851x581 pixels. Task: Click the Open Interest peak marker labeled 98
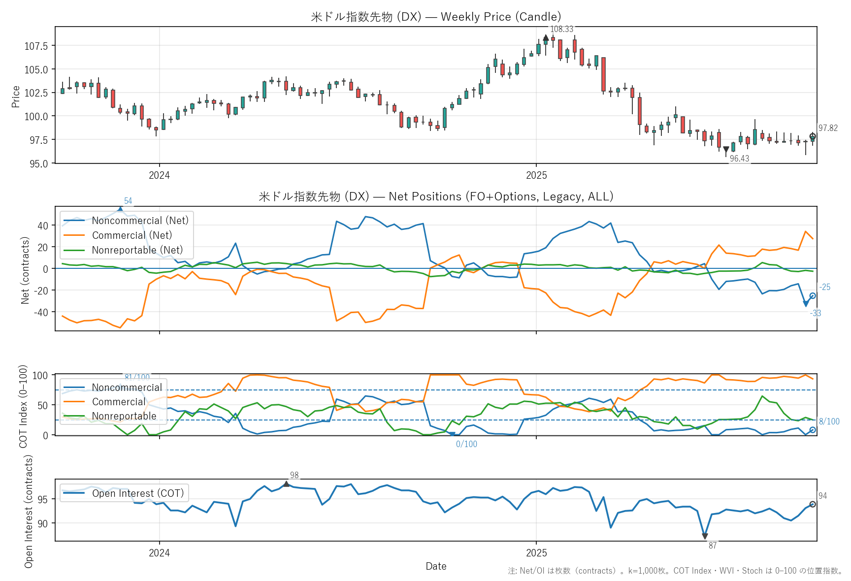(x=286, y=484)
